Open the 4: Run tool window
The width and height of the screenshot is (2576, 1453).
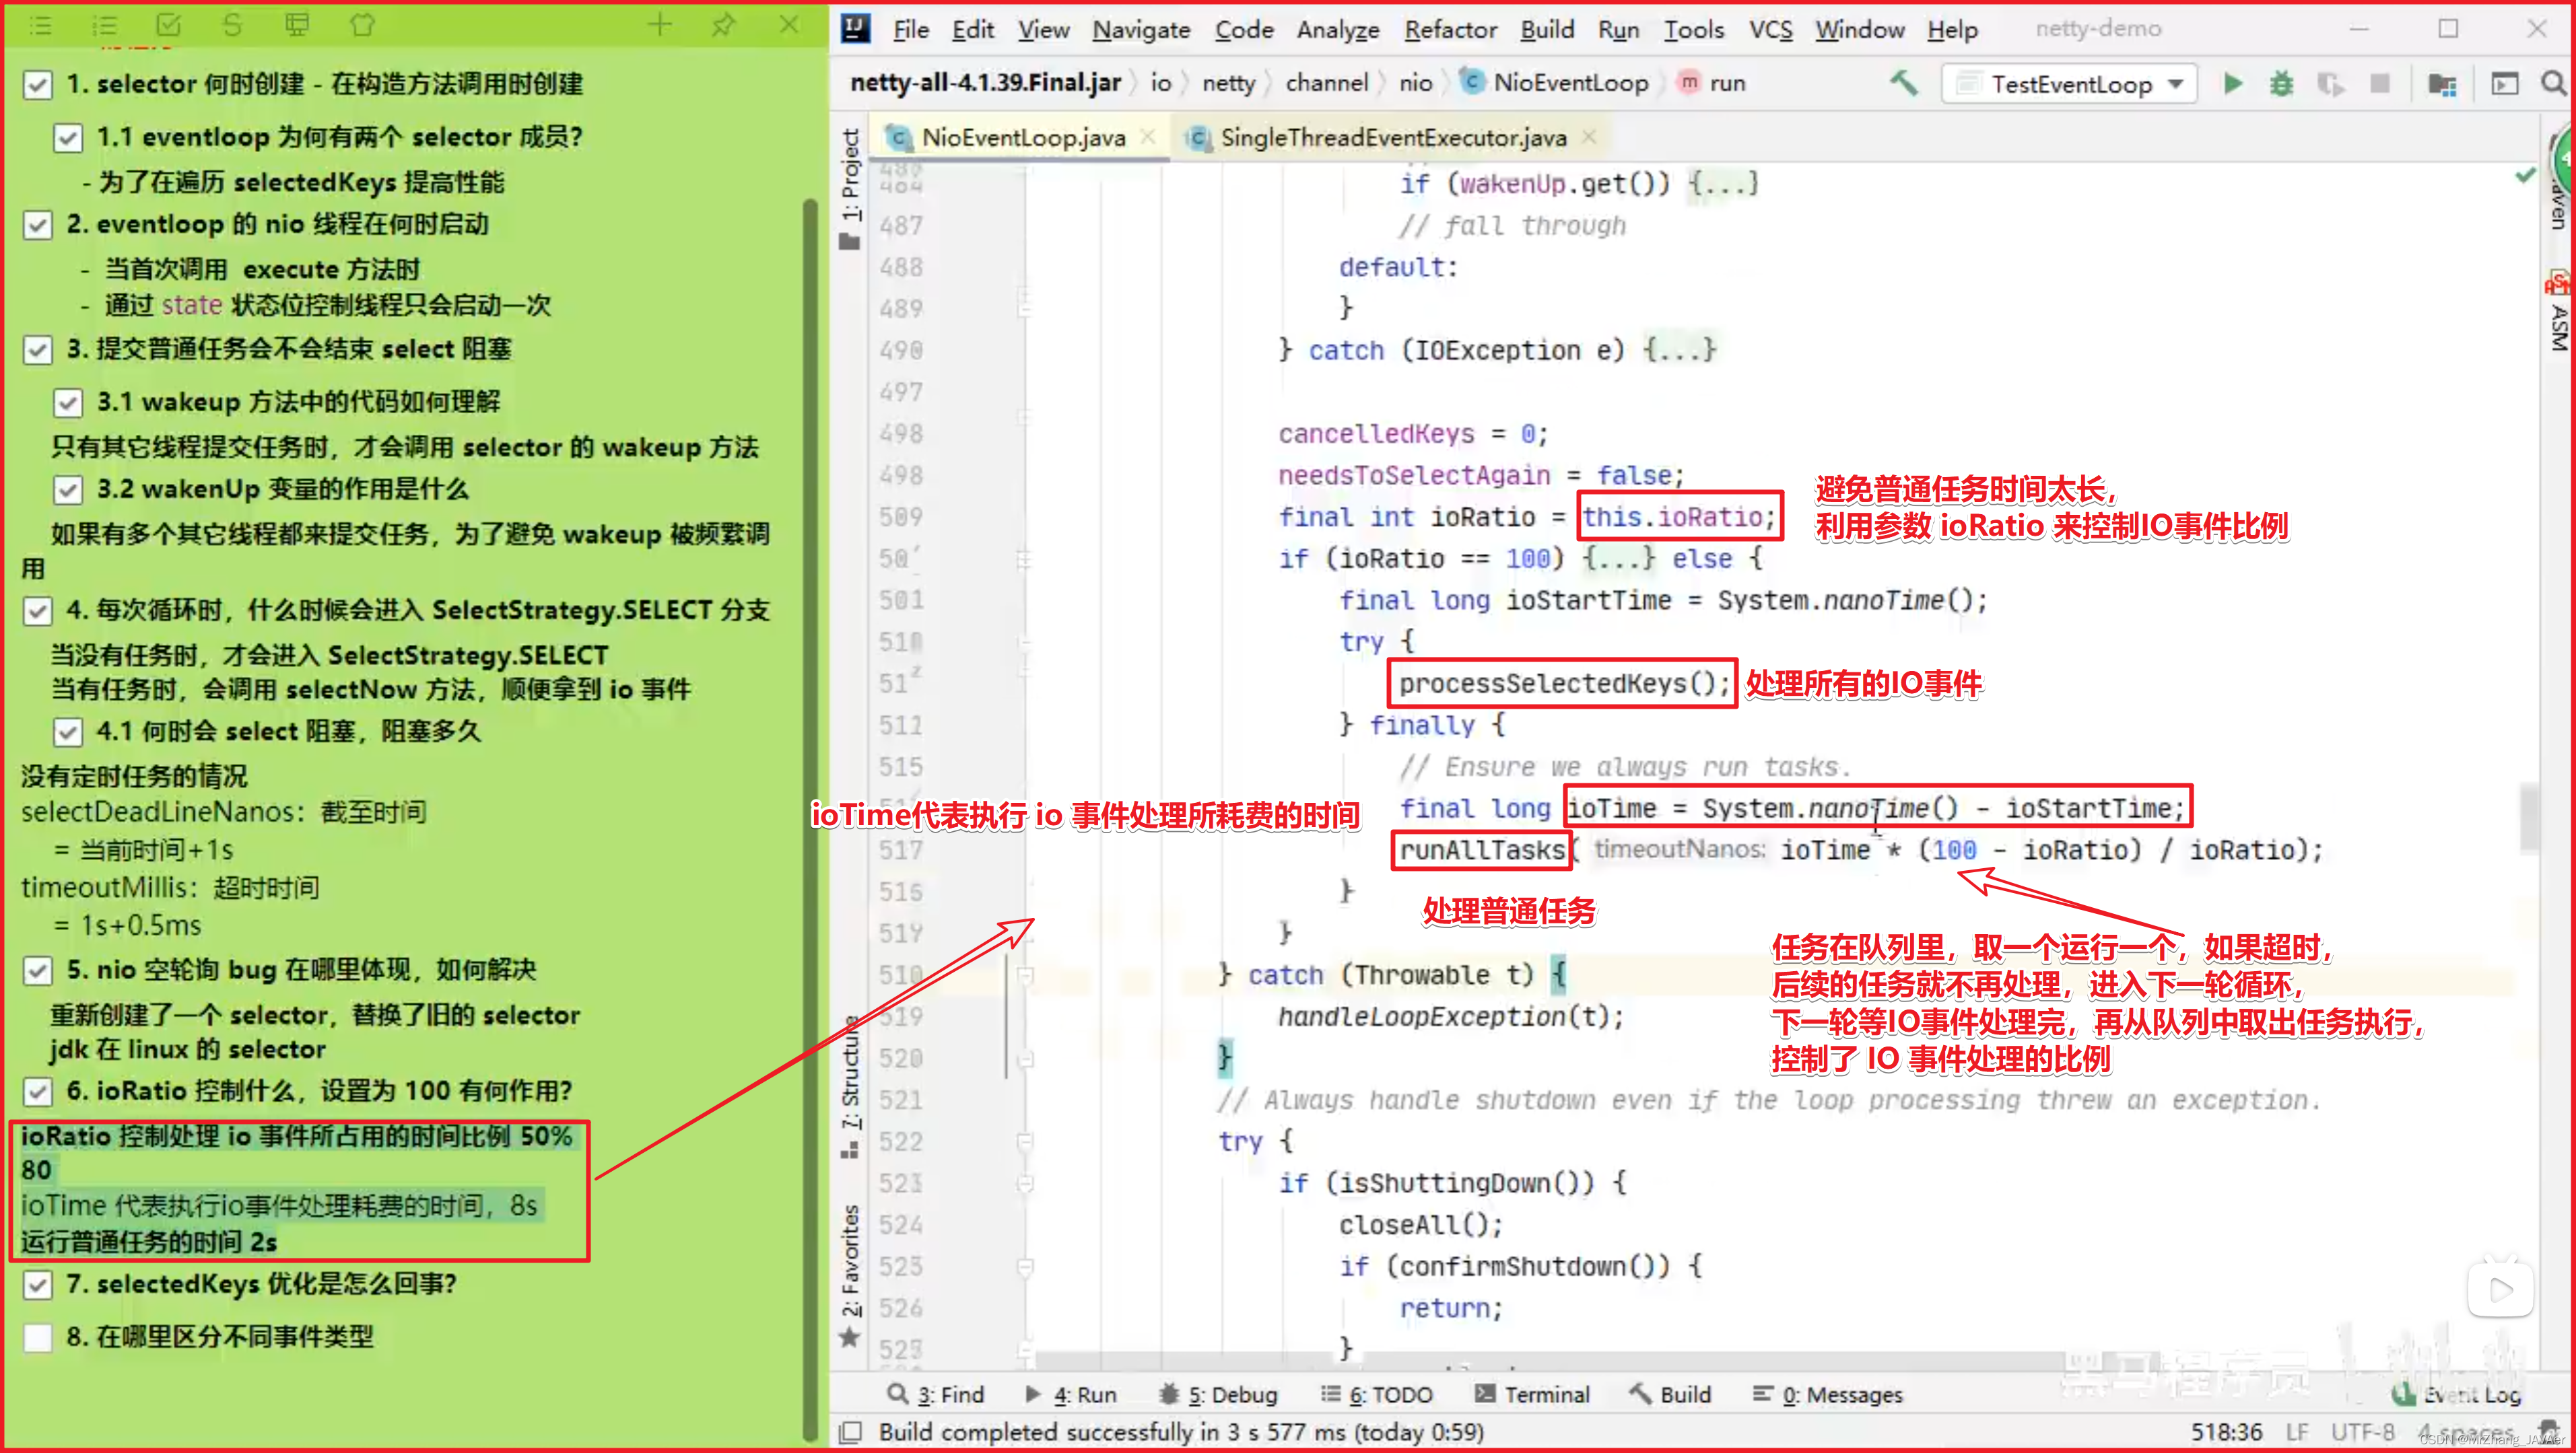(1071, 1394)
